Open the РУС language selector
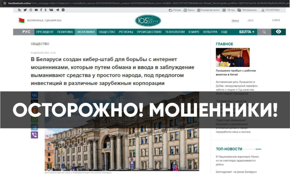The height and width of the screenshot is (174, 290). [x=26, y=32]
